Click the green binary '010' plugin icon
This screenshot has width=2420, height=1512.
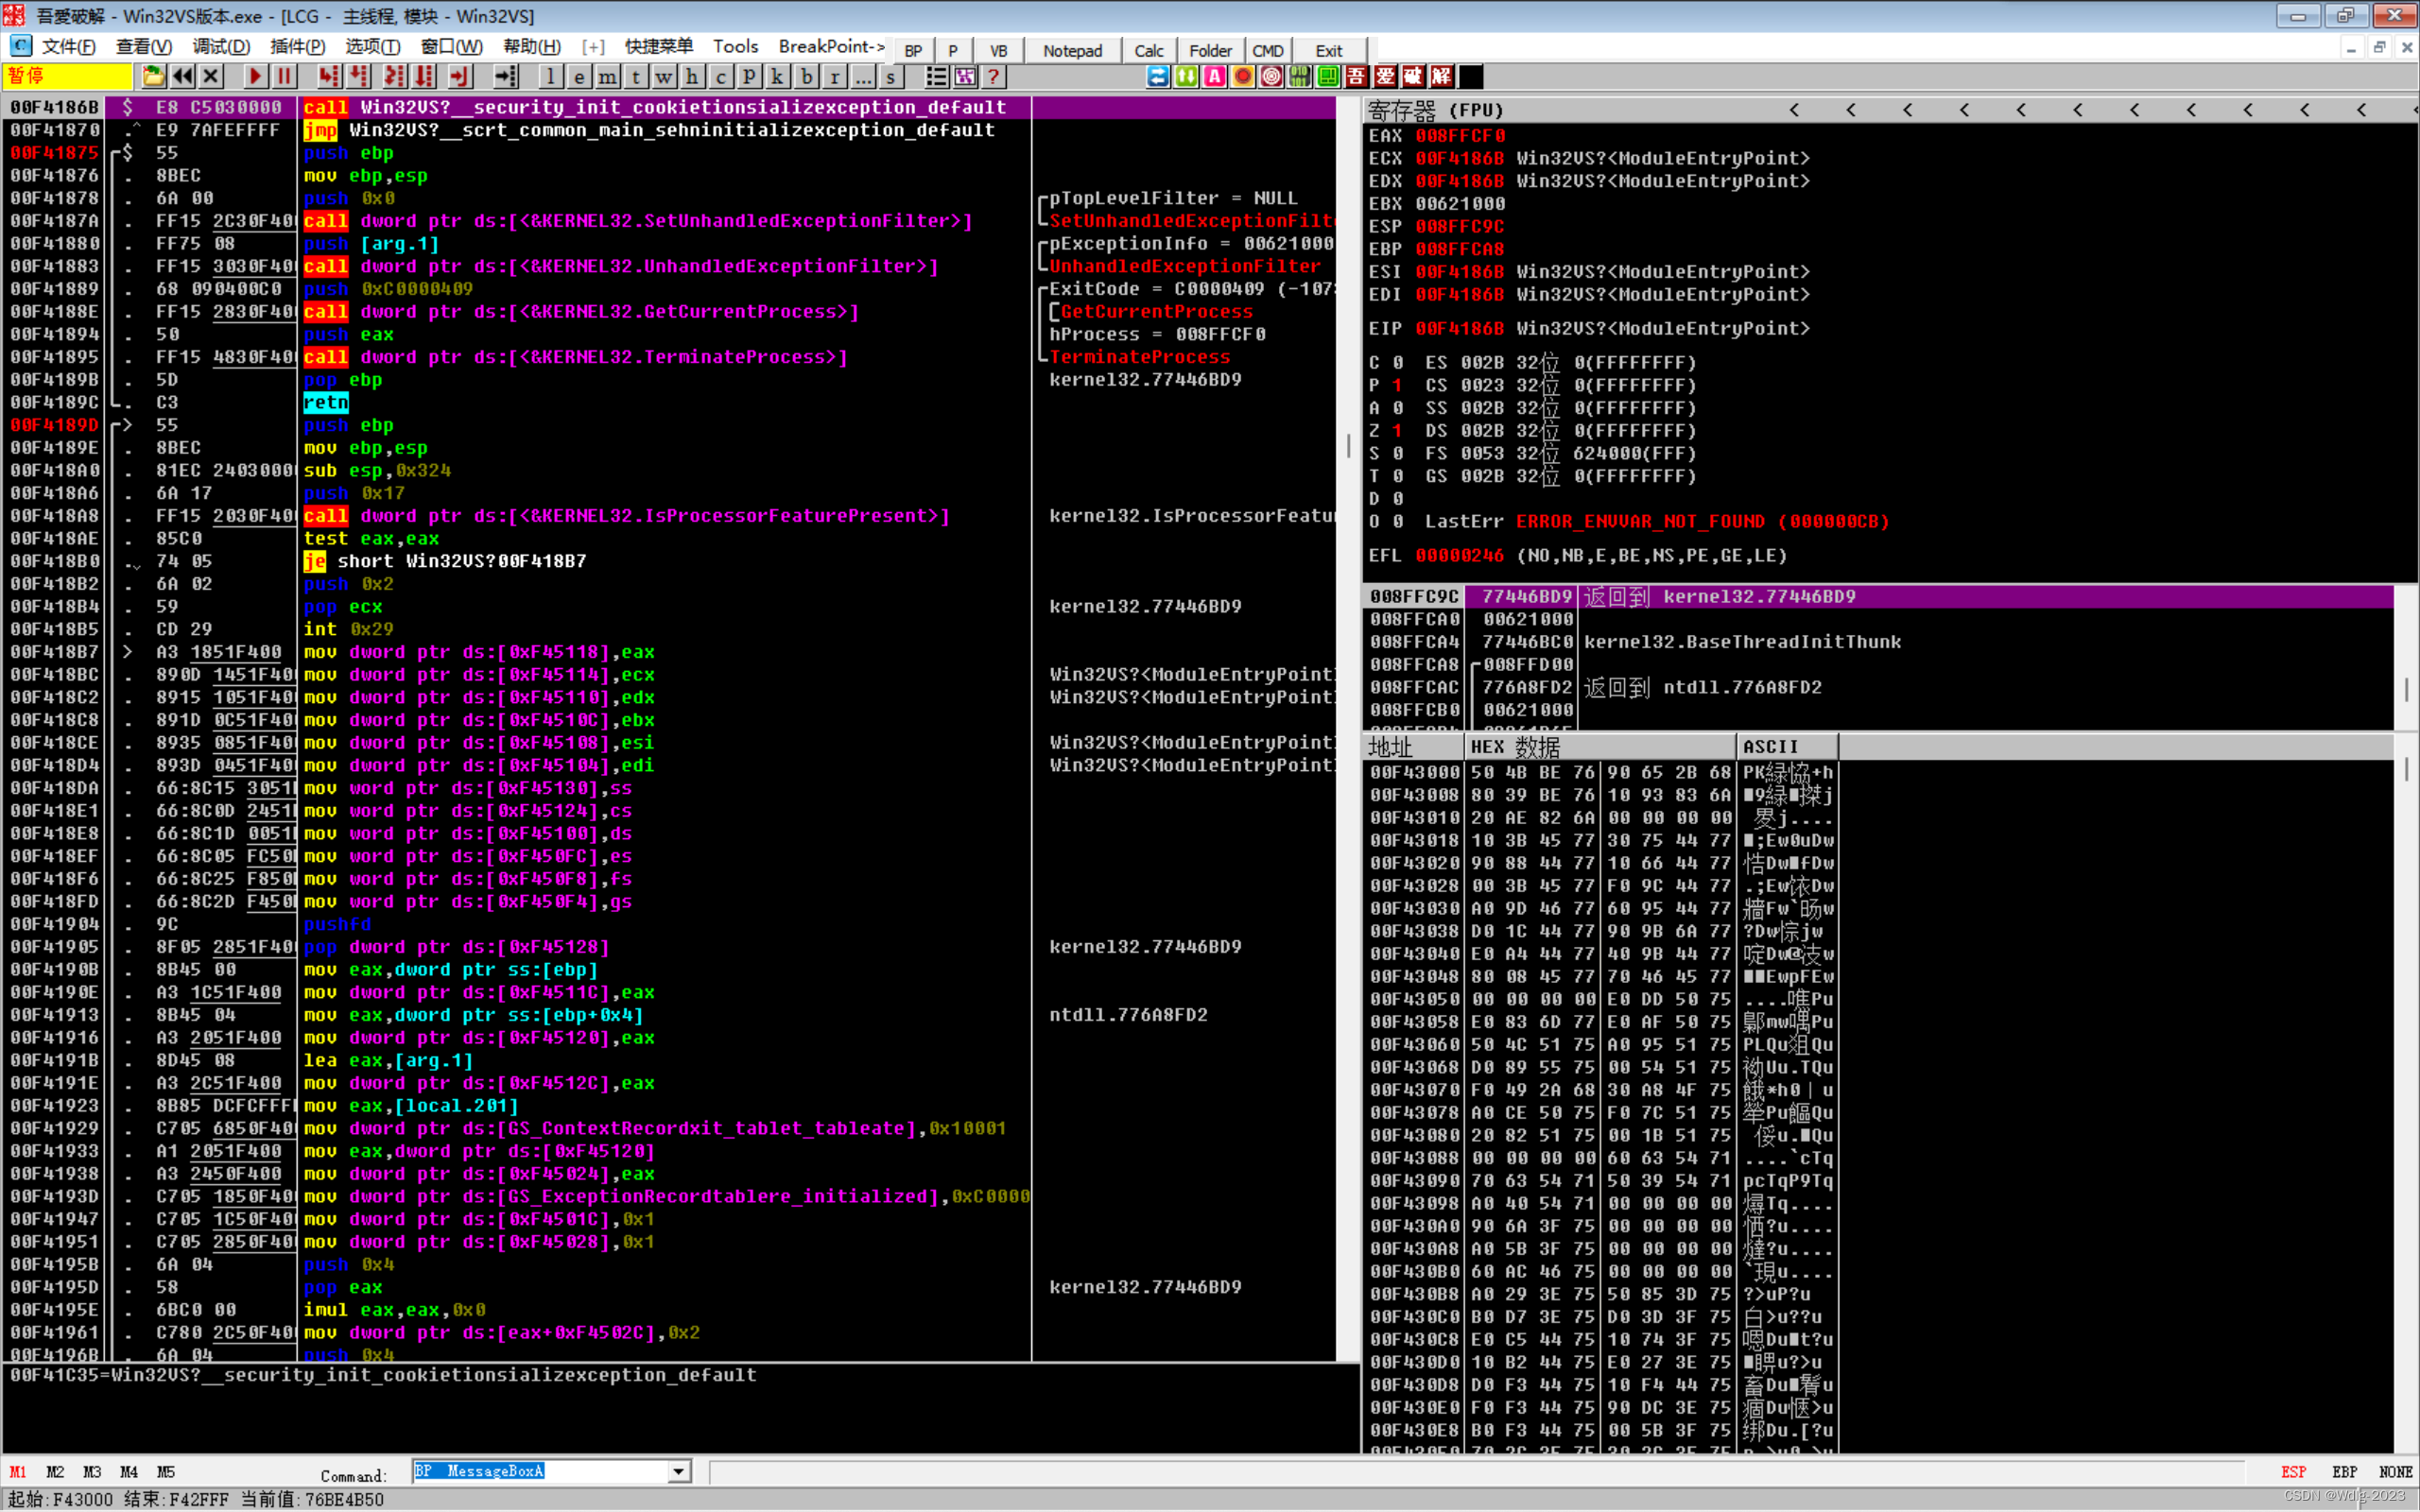(1300, 76)
